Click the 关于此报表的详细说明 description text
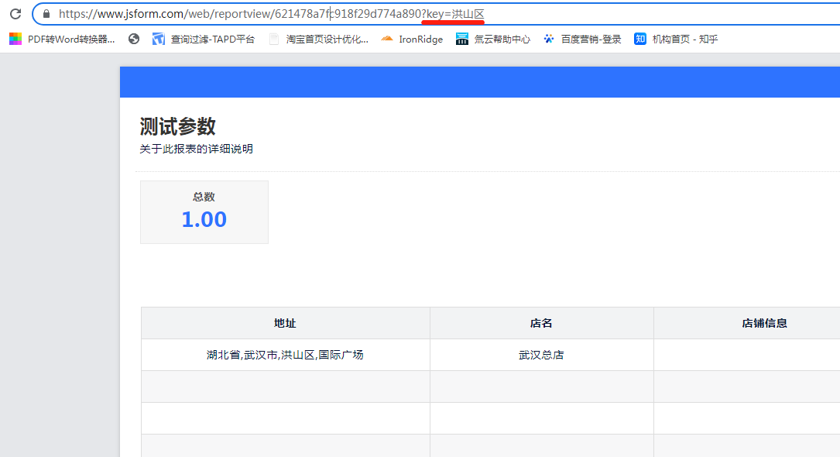The height and width of the screenshot is (457, 840). [196, 149]
